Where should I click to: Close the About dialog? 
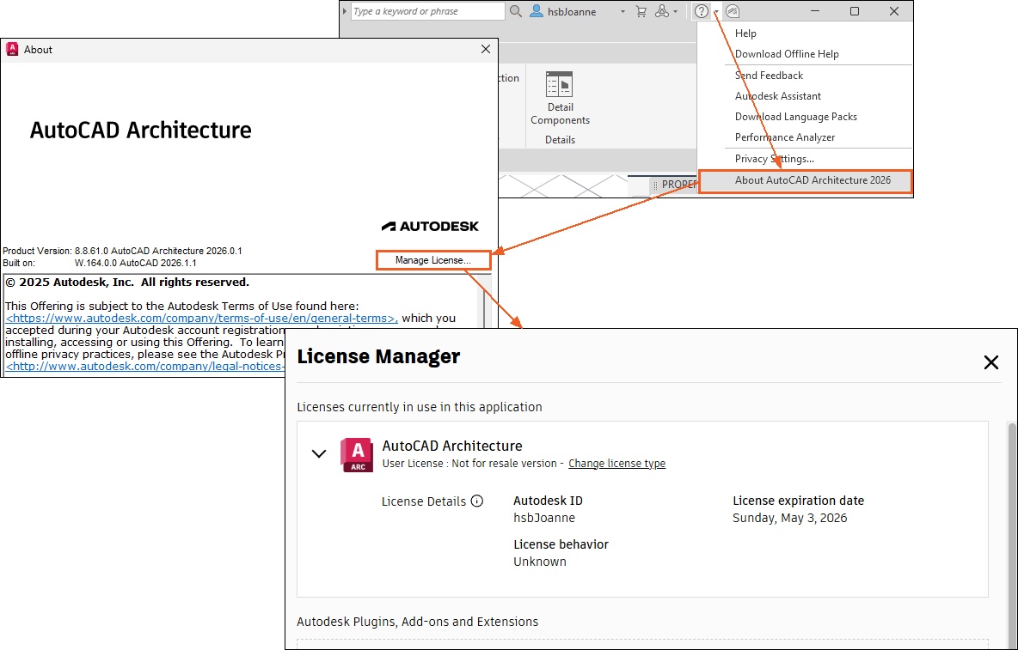point(486,49)
